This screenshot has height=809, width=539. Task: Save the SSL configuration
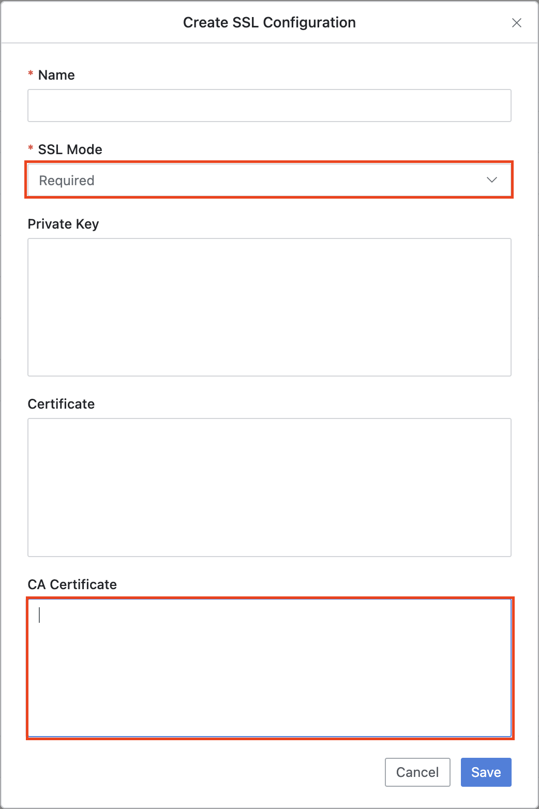coord(486,772)
